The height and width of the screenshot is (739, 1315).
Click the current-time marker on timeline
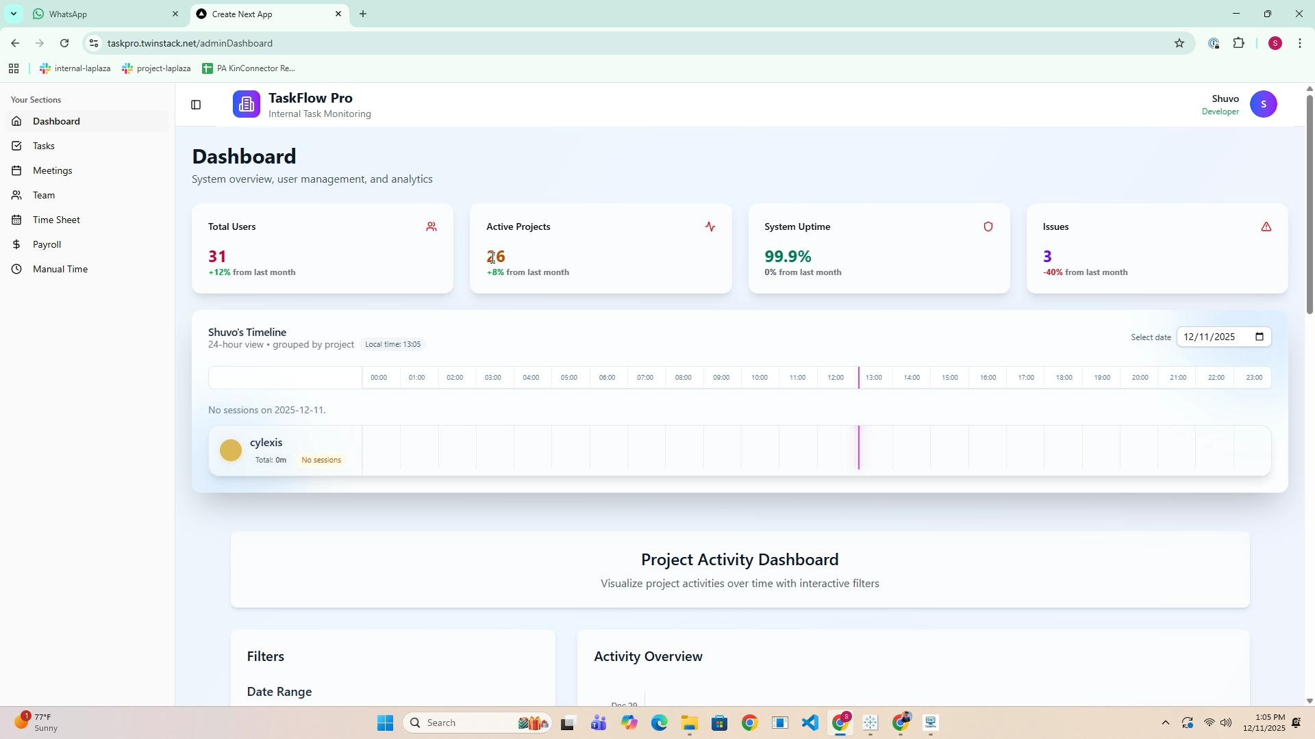click(859, 448)
